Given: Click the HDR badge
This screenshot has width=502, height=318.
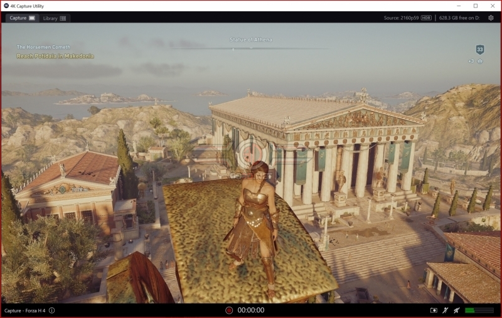Looking at the screenshot, I should pyautogui.click(x=426, y=18).
